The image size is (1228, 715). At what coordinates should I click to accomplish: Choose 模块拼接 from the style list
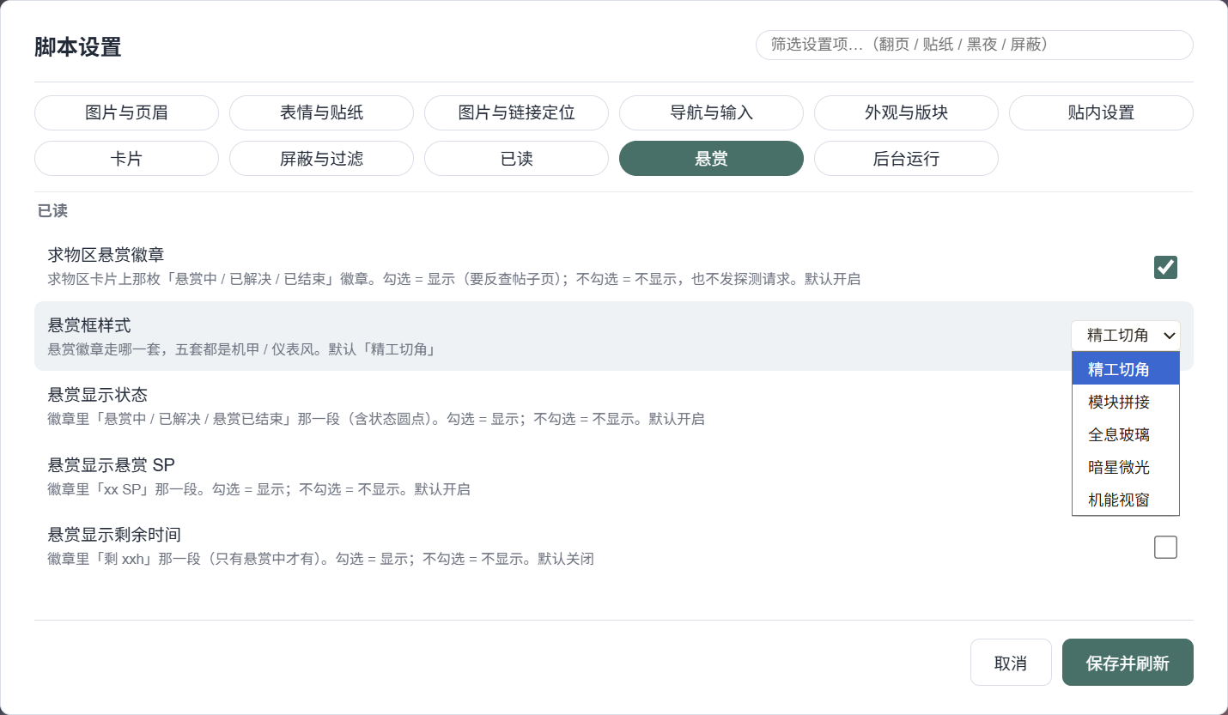(1126, 402)
